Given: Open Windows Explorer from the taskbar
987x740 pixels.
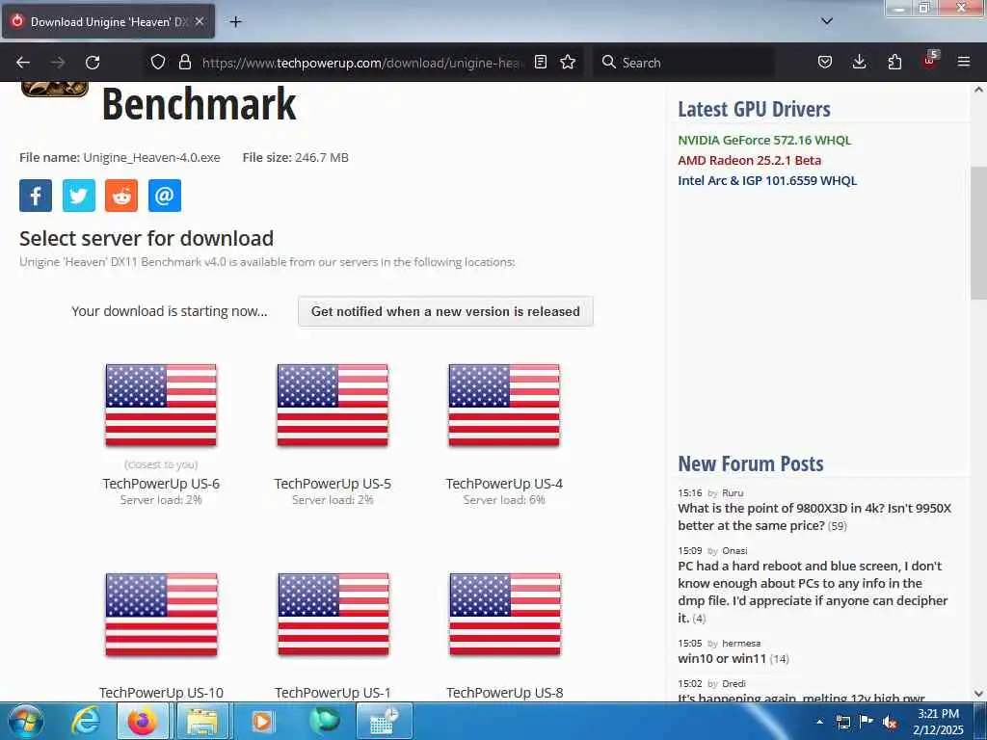Looking at the screenshot, I should (201, 721).
